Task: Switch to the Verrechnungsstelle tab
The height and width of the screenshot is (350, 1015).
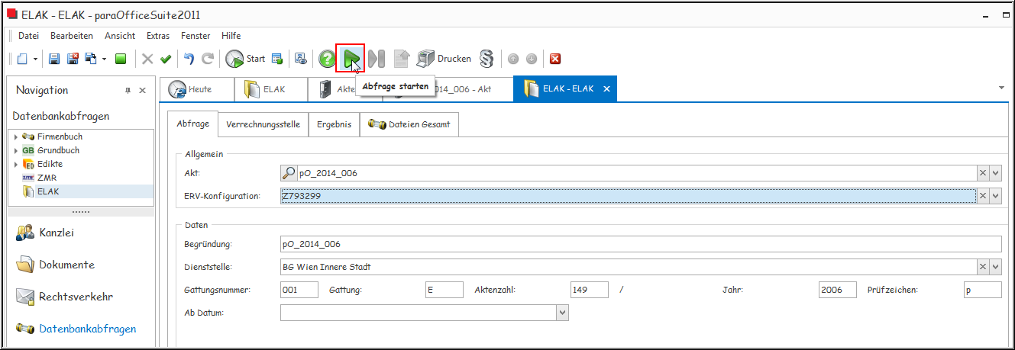Action: click(263, 124)
